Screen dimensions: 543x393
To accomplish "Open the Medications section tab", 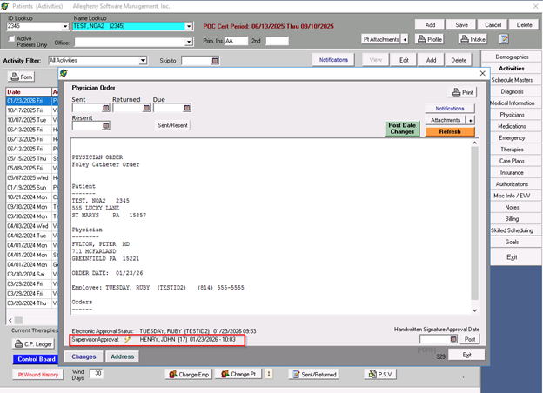I will [x=512, y=126].
